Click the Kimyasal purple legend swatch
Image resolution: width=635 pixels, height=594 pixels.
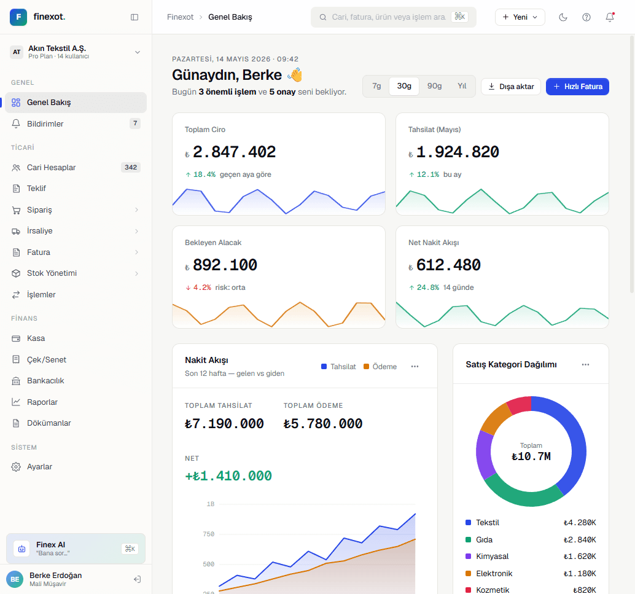pyautogui.click(x=468, y=557)
